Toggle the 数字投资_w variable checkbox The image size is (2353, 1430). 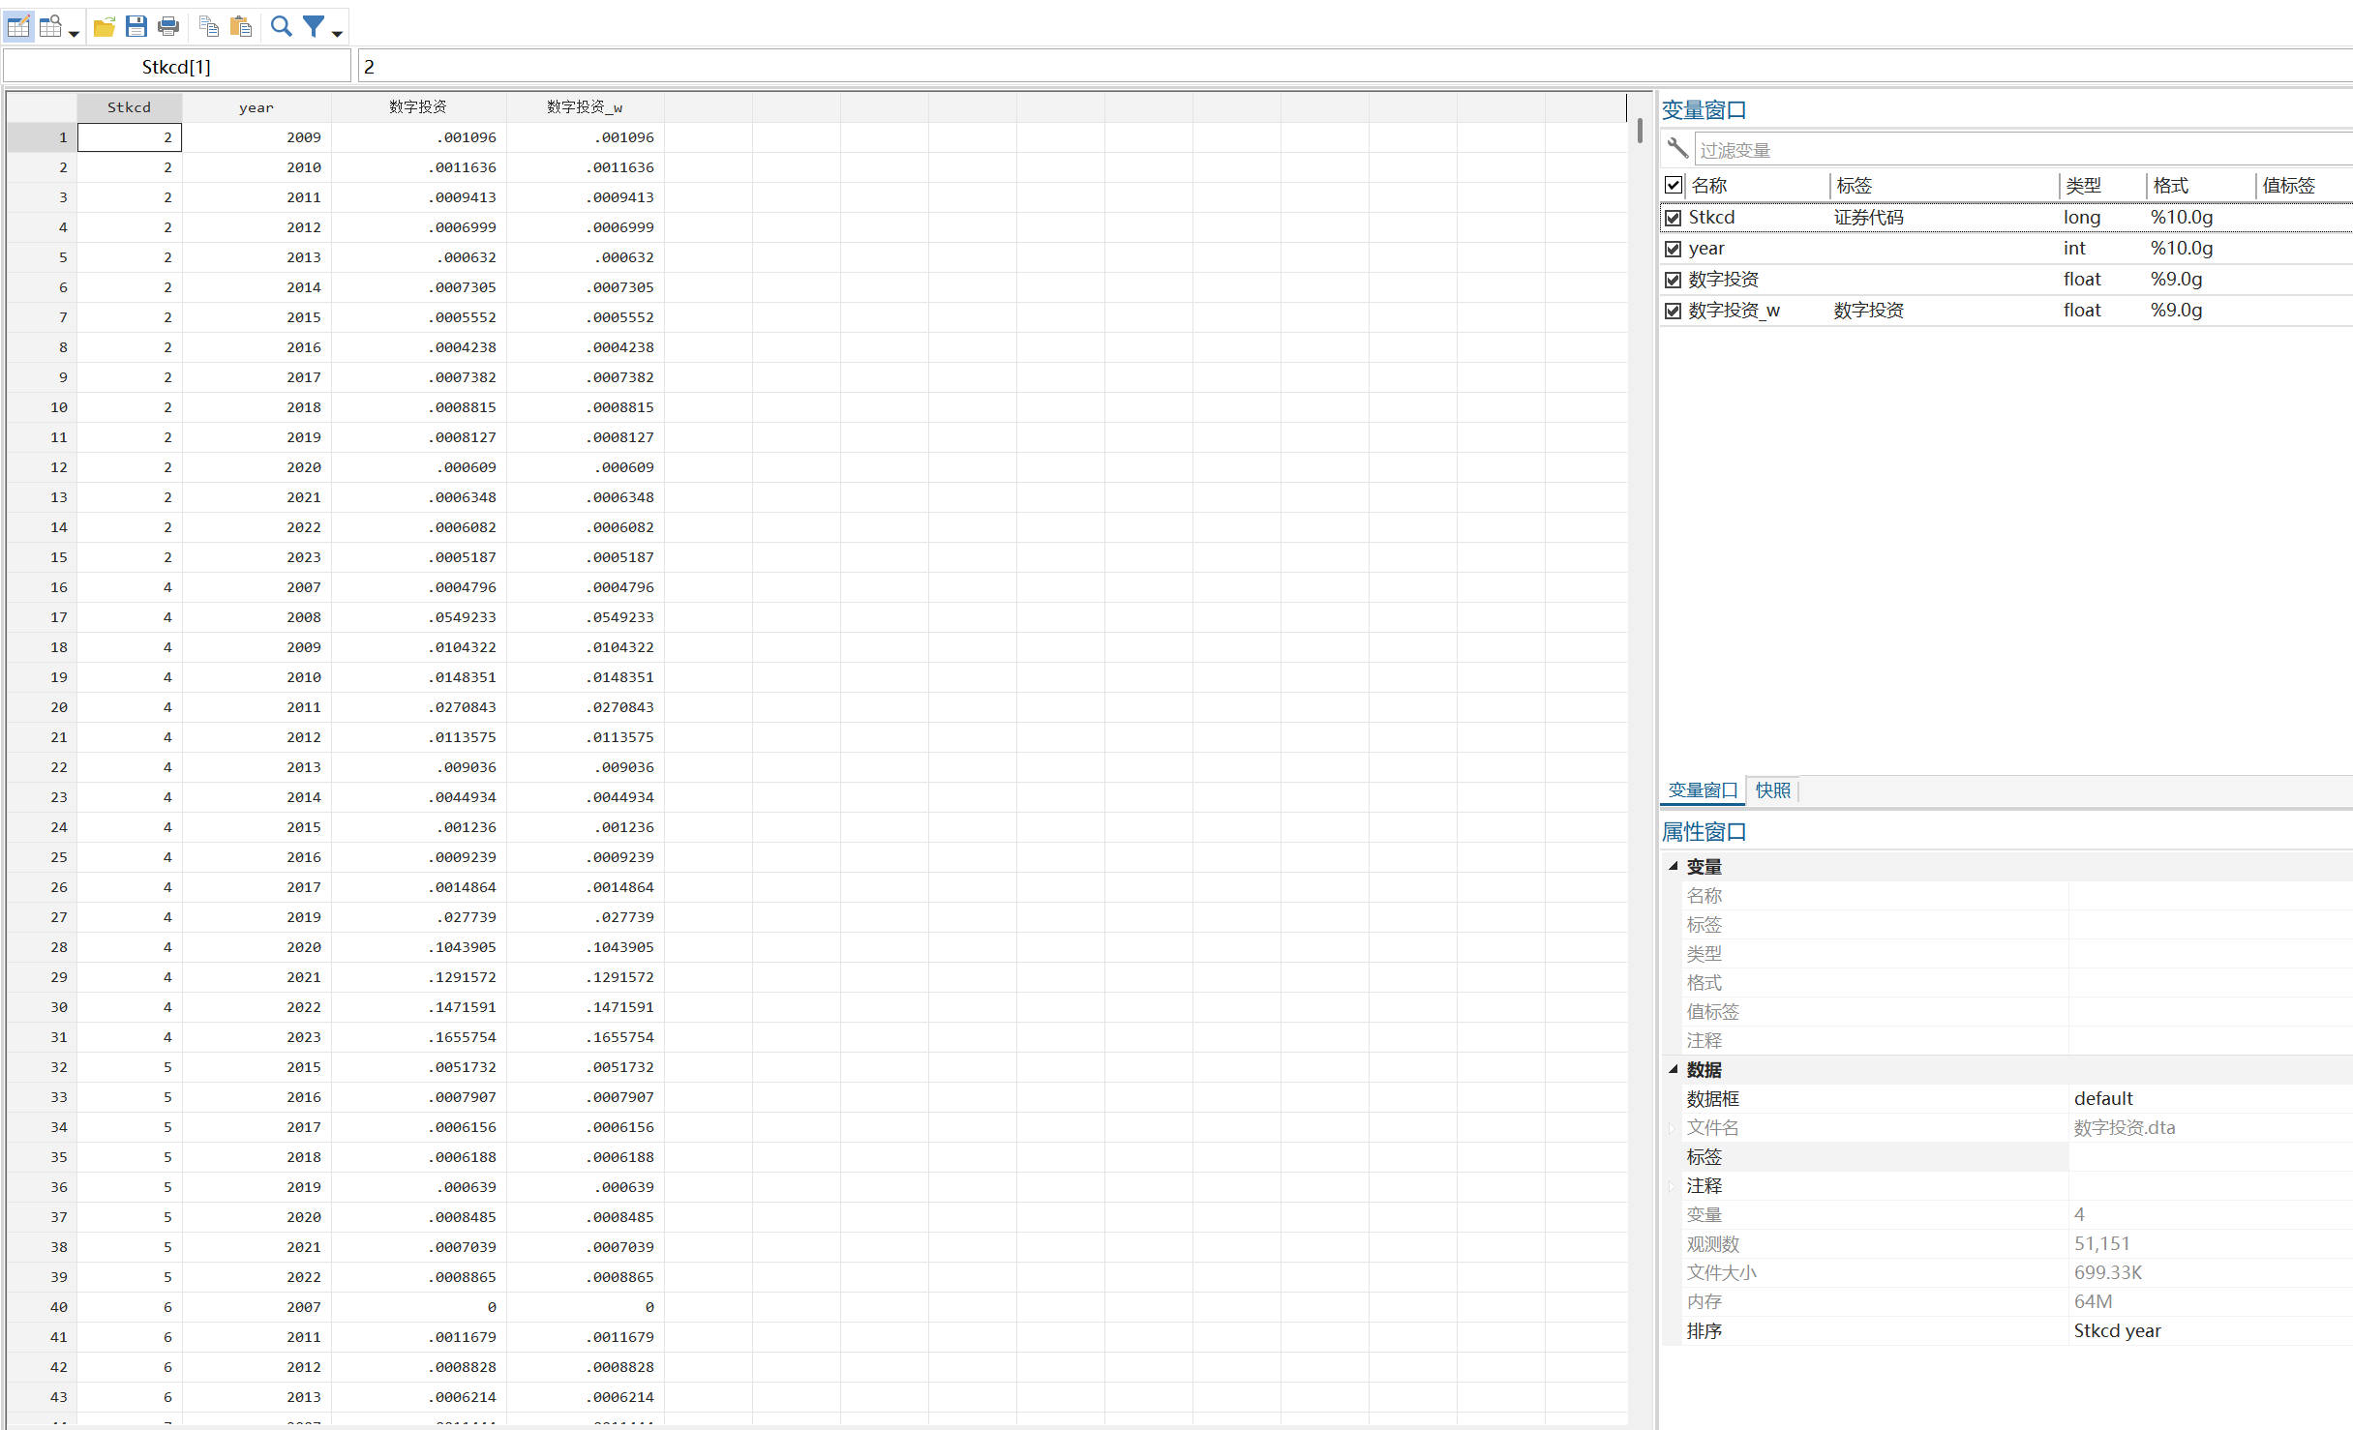point(1673,311)
